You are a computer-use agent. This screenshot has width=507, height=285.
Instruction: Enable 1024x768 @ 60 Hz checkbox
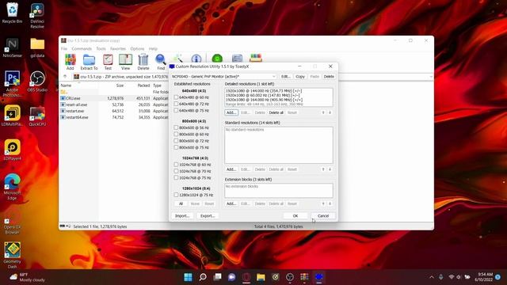(176, 165)
